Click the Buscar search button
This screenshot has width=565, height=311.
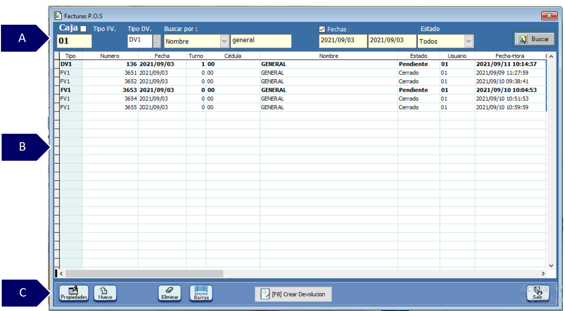coord(534,40)
